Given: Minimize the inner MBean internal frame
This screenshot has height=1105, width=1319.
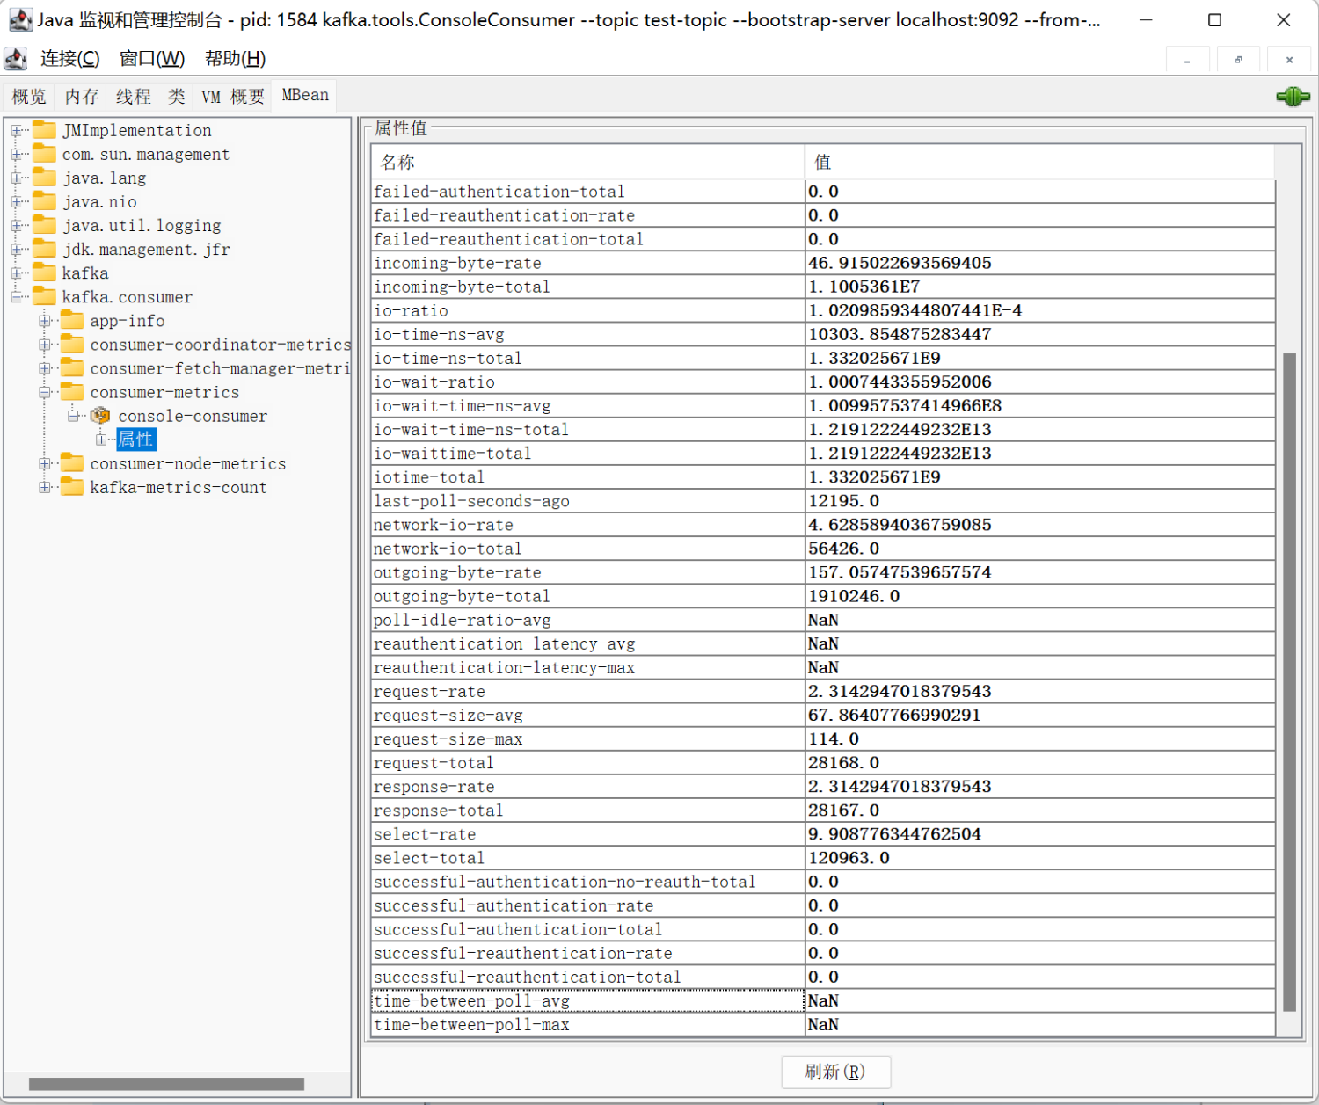Looking at the screenshot, I should [x=1187, y=60].
